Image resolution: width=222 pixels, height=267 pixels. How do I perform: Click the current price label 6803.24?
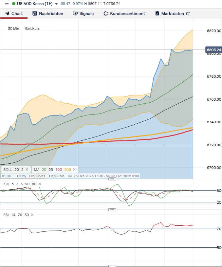pos(214,50)
